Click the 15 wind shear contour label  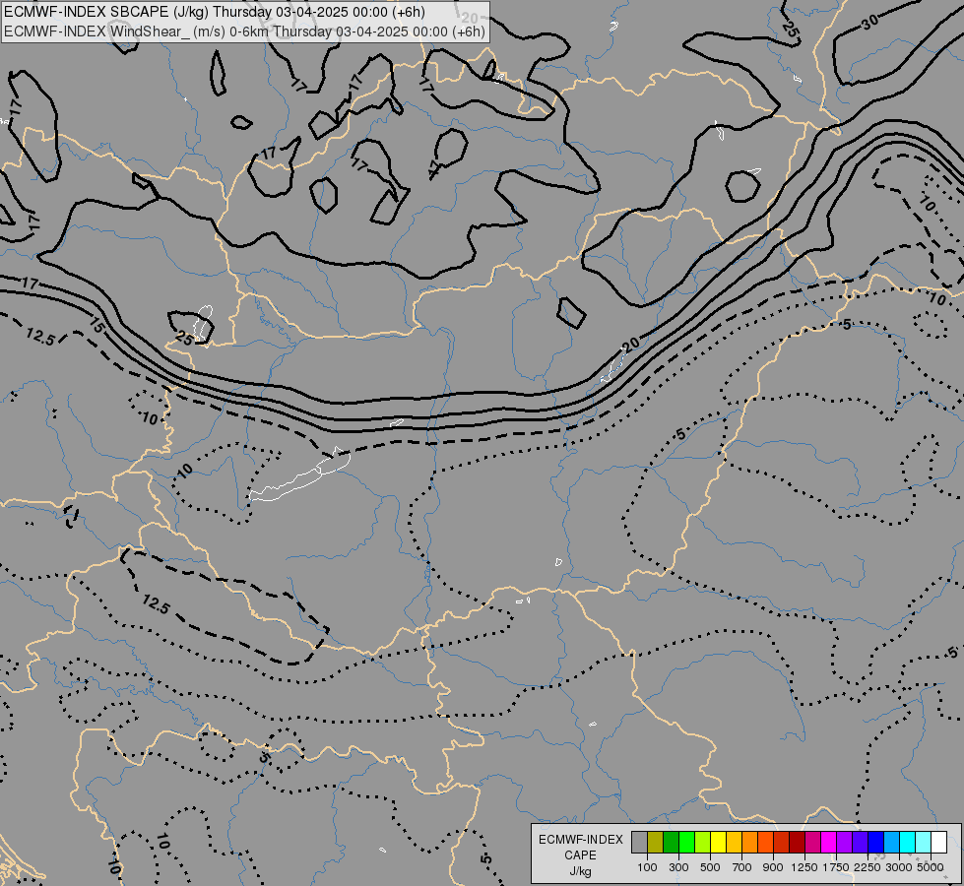pos(96,325)
